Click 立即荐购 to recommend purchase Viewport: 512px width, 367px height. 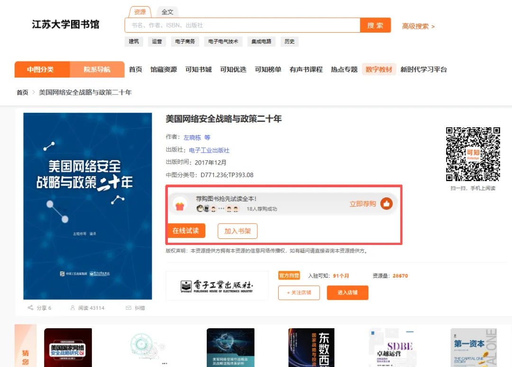[363, 204]
